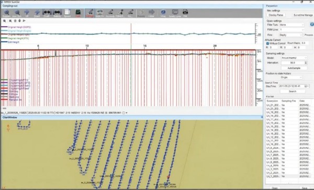Click the blue help icon in right panel
Viewport: 314px width, 190px height.
point(312,24)
